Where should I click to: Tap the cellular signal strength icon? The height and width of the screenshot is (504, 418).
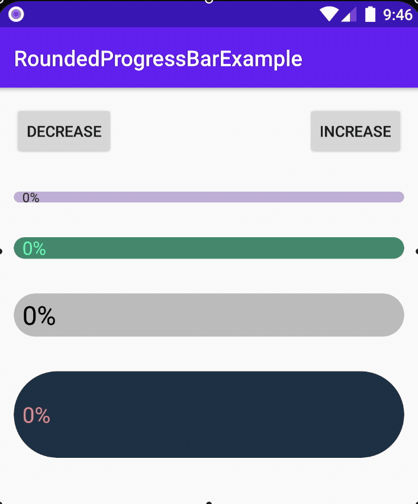(x=349, y=14)
